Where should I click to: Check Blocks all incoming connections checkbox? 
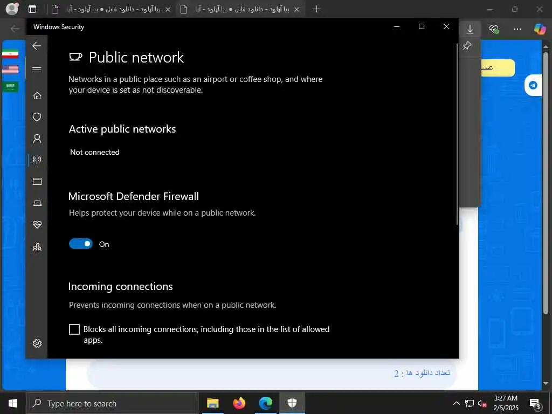(x=74, y=329)
